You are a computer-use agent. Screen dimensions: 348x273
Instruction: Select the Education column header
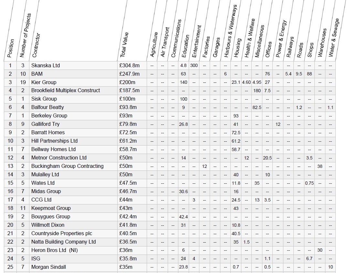coord(185,46)
